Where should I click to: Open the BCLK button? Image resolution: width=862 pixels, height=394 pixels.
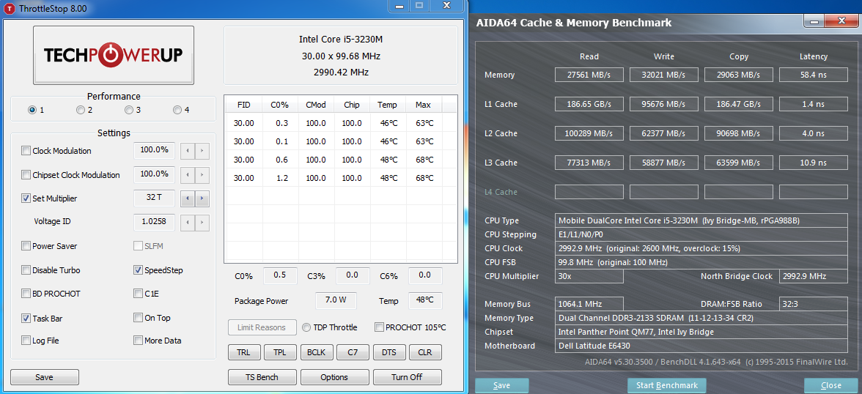point(316,352)
